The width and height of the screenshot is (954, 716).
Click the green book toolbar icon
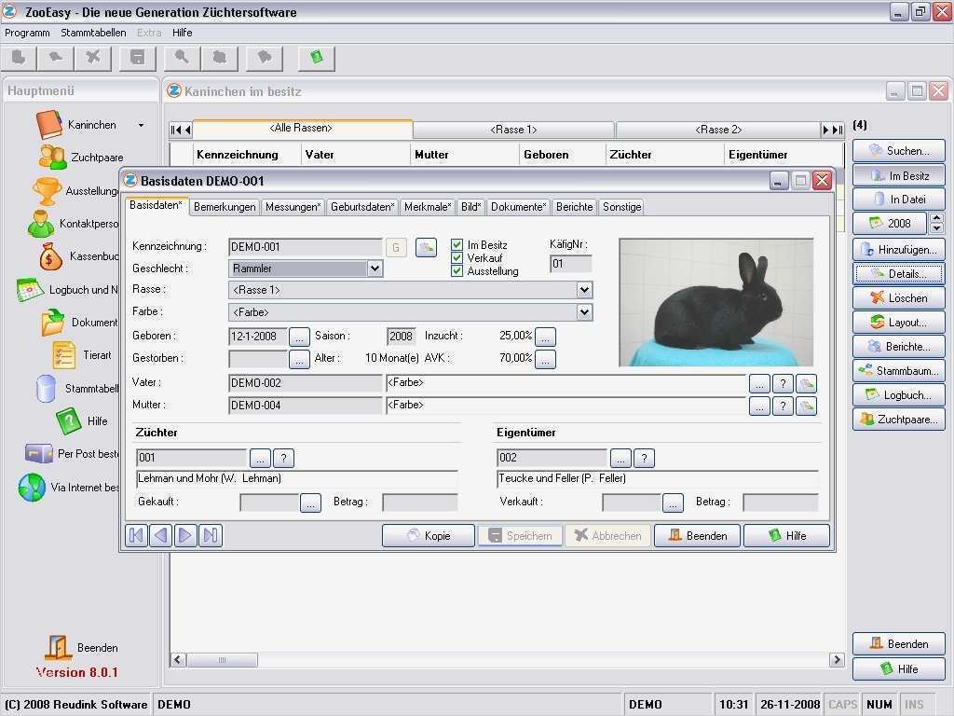pos(317,58)
